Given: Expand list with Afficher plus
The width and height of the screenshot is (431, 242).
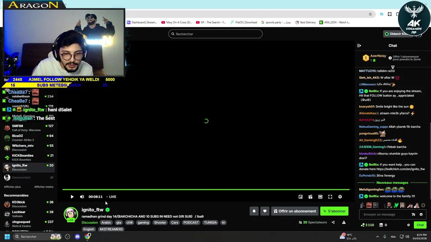Looking at the screenshot, I should pos(12,187).
